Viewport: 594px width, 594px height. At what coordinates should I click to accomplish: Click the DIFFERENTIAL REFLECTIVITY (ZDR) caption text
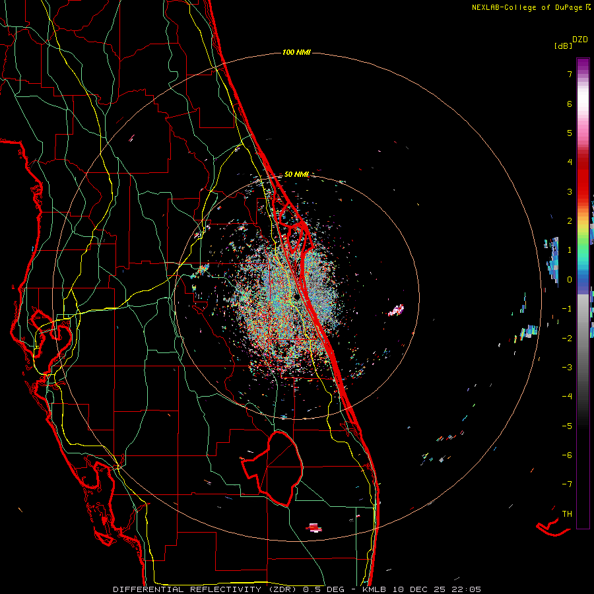[206, 589]
